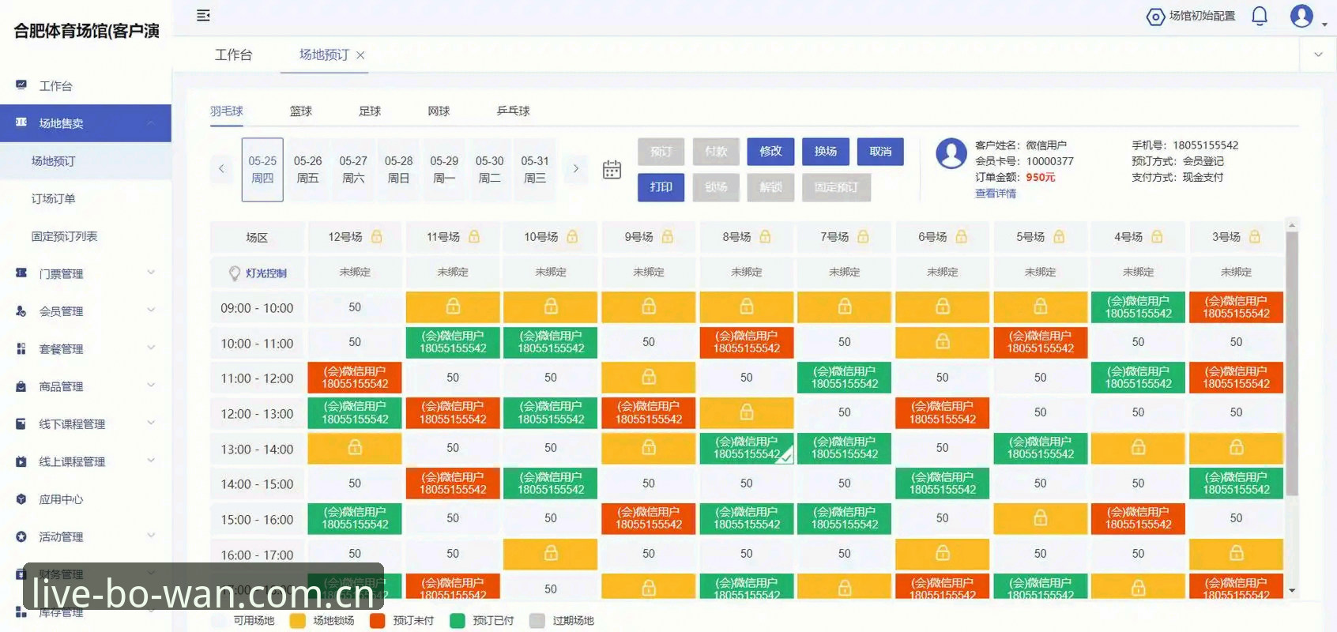Select locked 11号场 slot at 09:00
Image resolution: width=1337 pixels, height=632 pixels.
click(453, 307)
